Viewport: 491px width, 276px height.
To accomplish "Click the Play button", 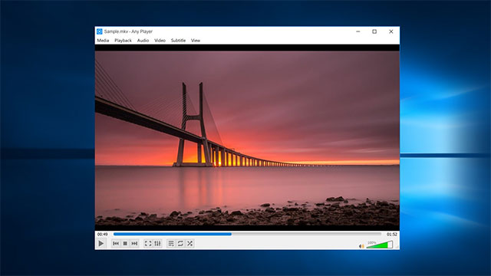I will pyautogui.click(x=101, y=244).
